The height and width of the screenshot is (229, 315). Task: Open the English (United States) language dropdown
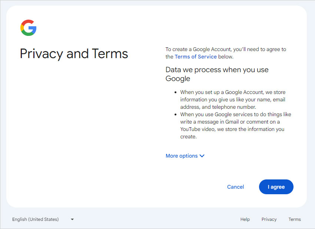pos(43,219)
